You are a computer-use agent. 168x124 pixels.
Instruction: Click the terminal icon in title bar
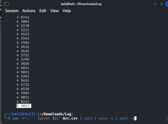click(x=6, y=4)
